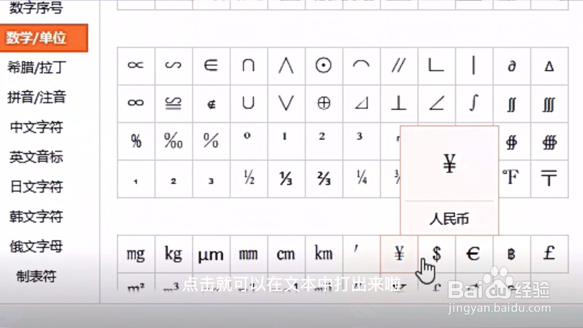Insert the one-quarter fraction ¼
This screenshot has width=583, height=328.
(x=361, y=179)
